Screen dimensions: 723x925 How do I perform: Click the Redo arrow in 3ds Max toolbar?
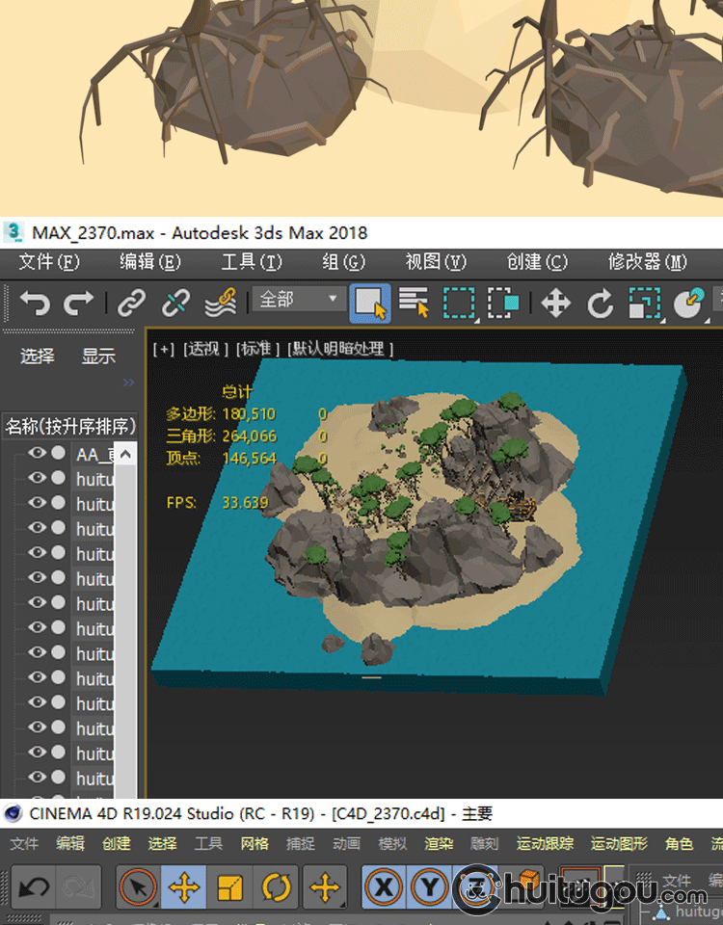point(78,304)
